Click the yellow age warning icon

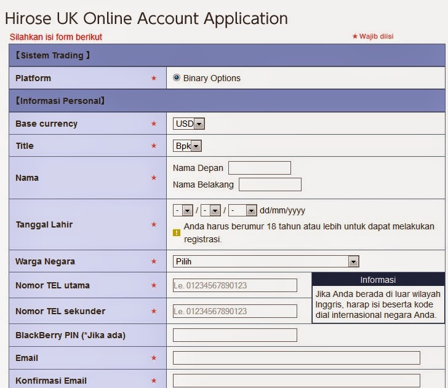(177, 232)
